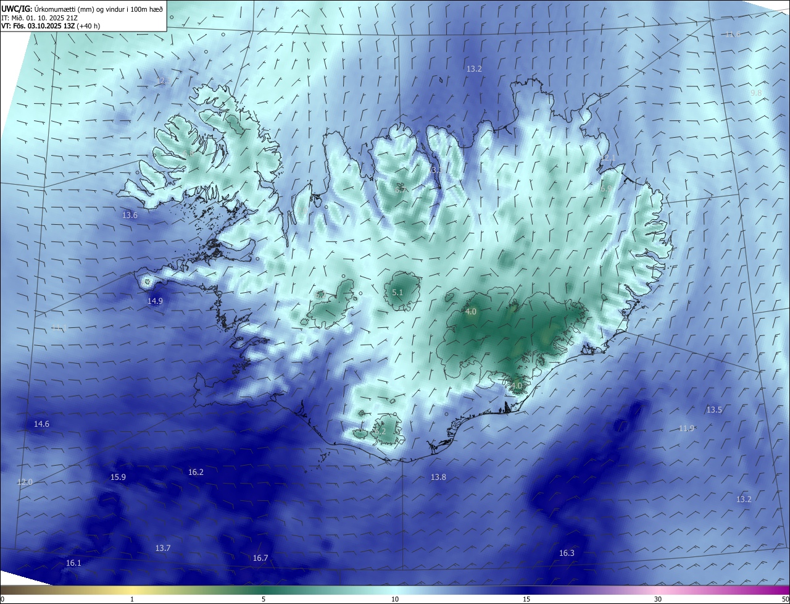Click the 0 tick on the colour scale
Image resolution: width=790 pixels, height=604 pixels.
pos(2,599)
